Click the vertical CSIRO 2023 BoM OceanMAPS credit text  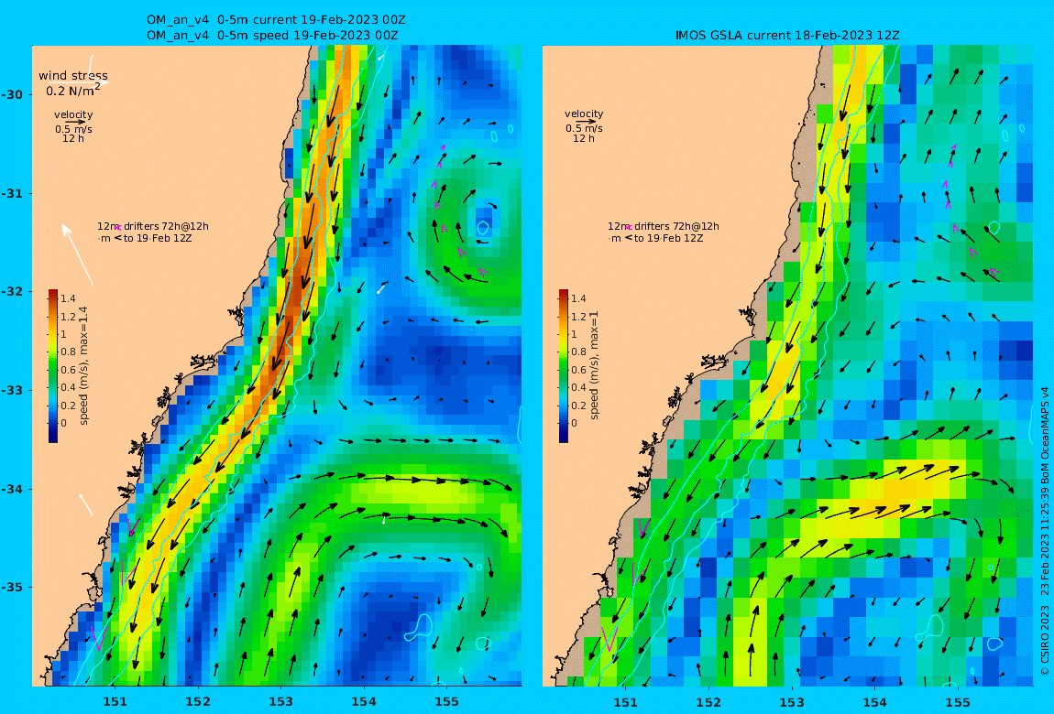1044,530
